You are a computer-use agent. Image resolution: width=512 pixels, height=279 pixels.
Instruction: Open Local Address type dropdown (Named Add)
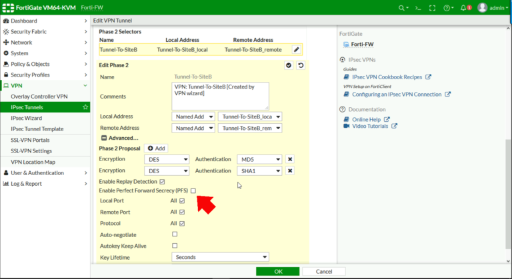pyautogui.click(x=193, y=117)
